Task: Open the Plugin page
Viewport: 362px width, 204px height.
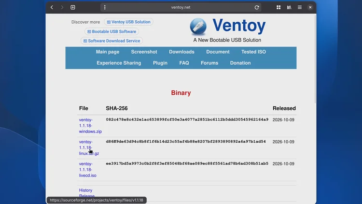Action: 160,63
